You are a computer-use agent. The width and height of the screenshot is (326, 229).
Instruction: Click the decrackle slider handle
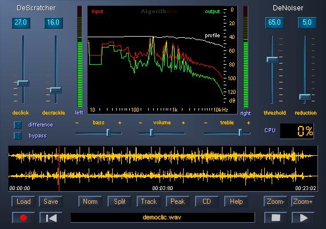[x=55, y=90]
